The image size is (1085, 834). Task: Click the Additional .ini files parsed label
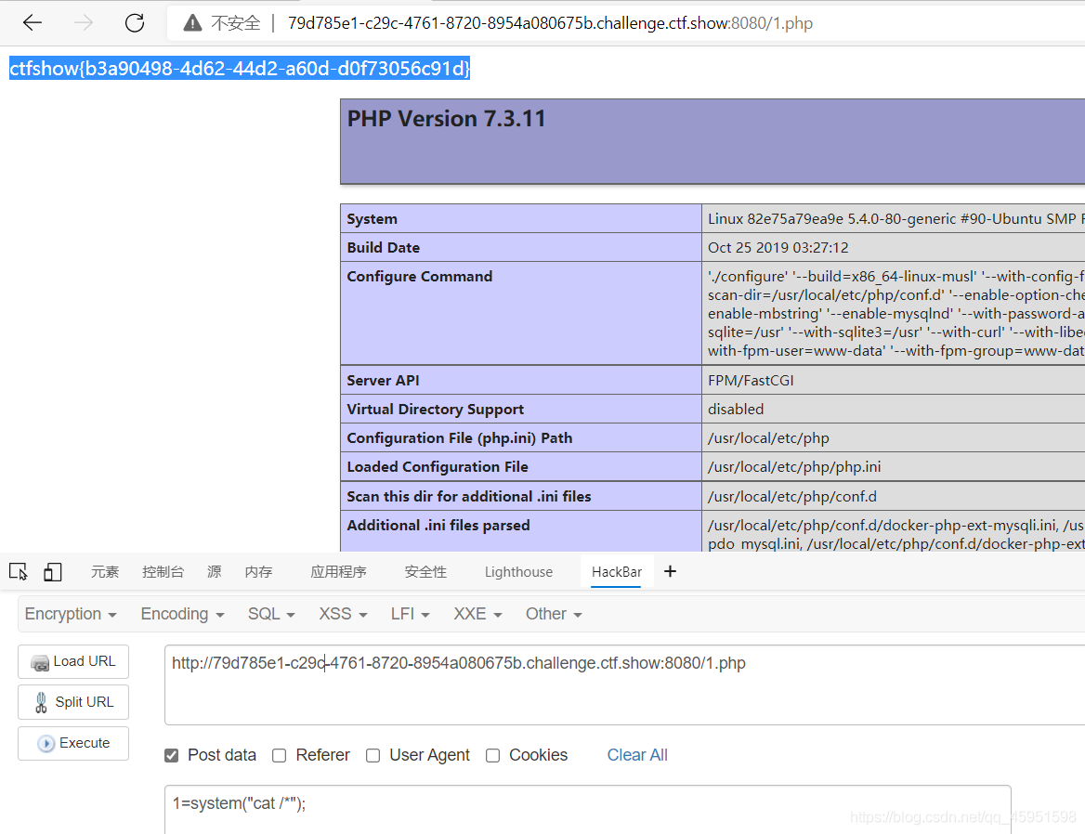(x=438, y=526)
